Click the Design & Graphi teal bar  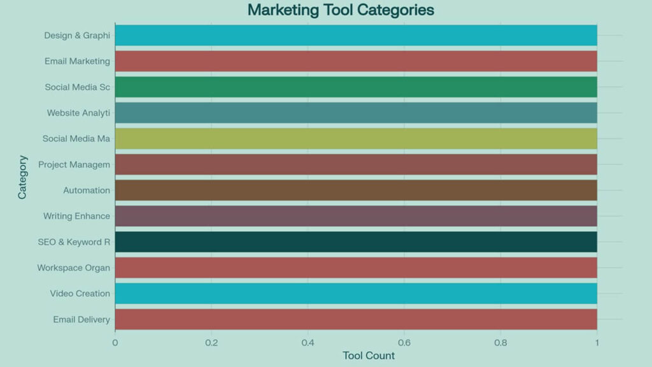tap(356, 36)
